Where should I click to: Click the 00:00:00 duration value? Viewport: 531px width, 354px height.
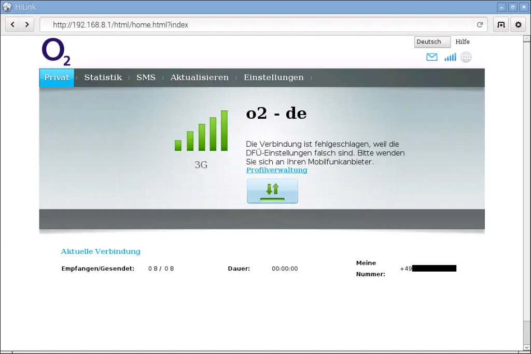(x=285, y=268)
